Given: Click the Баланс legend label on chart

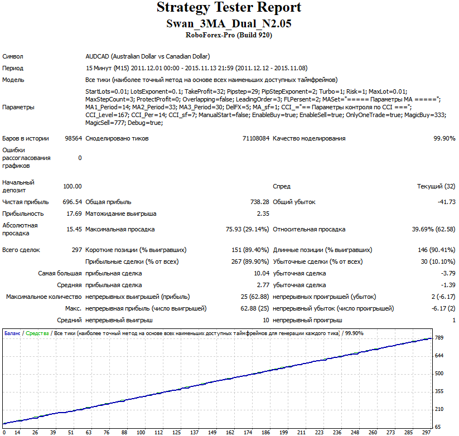Looking at the screenshot, I should (12, 333).
